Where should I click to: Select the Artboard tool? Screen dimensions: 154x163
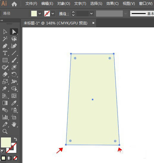pyautogui.click(x=14, y=117)
